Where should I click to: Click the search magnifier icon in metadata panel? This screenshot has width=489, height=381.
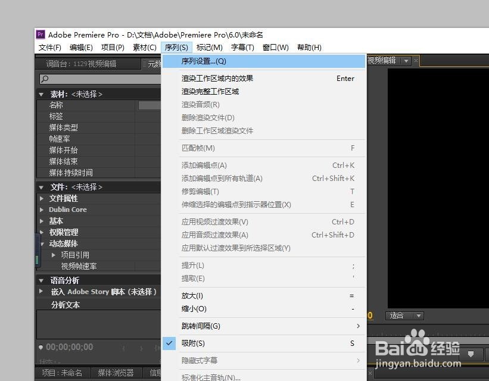(x=45, y=79)
